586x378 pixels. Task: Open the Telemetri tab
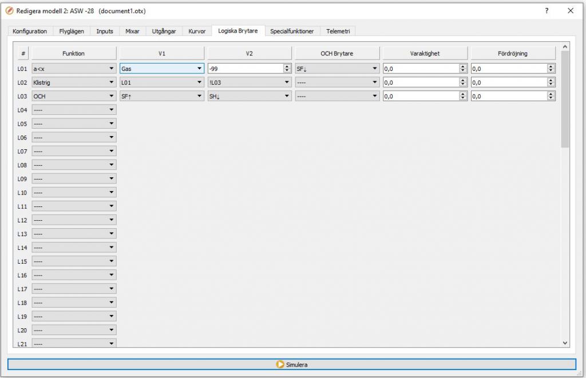338,31
